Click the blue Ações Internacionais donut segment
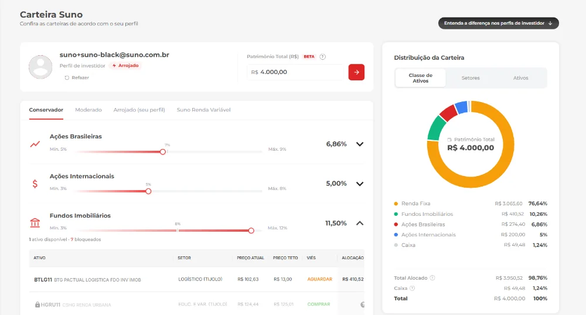The width and height of the screenshot is (586, 315). coord(462,107)
